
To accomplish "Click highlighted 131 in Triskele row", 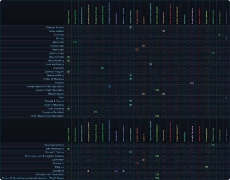I will (192, 83).
